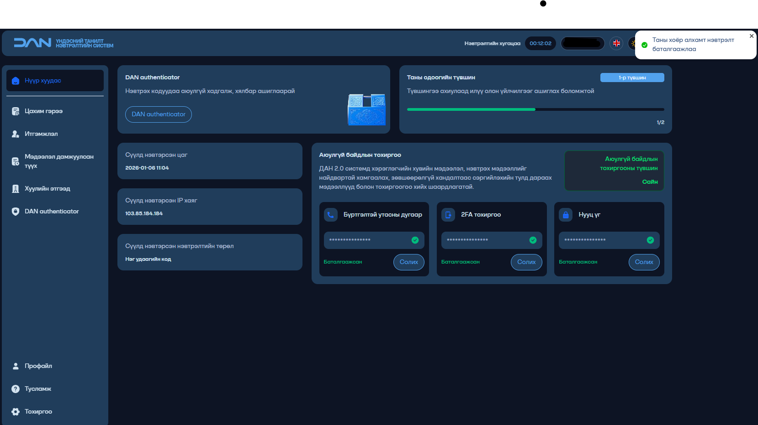Click the blue safe illustration
The width and height of the screenshot is (758, 425).
[x=366, y=109]
